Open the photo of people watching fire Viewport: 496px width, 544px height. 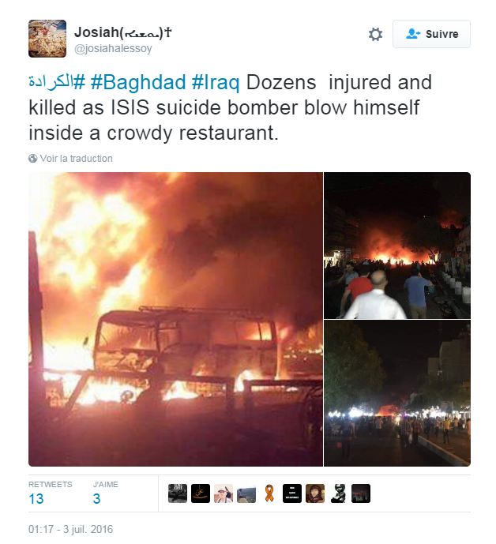pyautogui.click(x=397, y=246)
